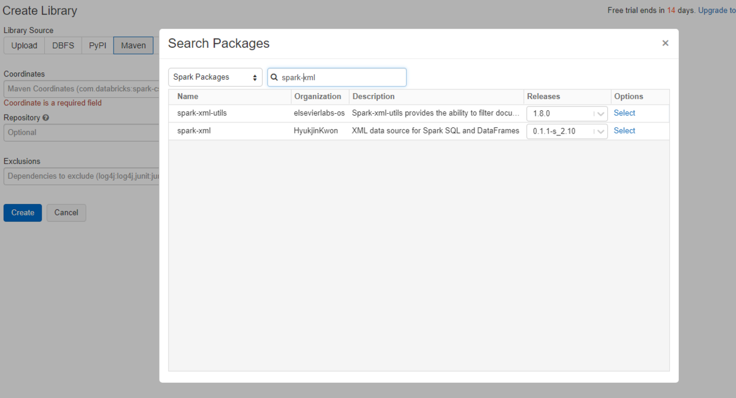This screenshot has height=398, width=736.
Task: Click the Cancel button
Action: coord(66,212)
